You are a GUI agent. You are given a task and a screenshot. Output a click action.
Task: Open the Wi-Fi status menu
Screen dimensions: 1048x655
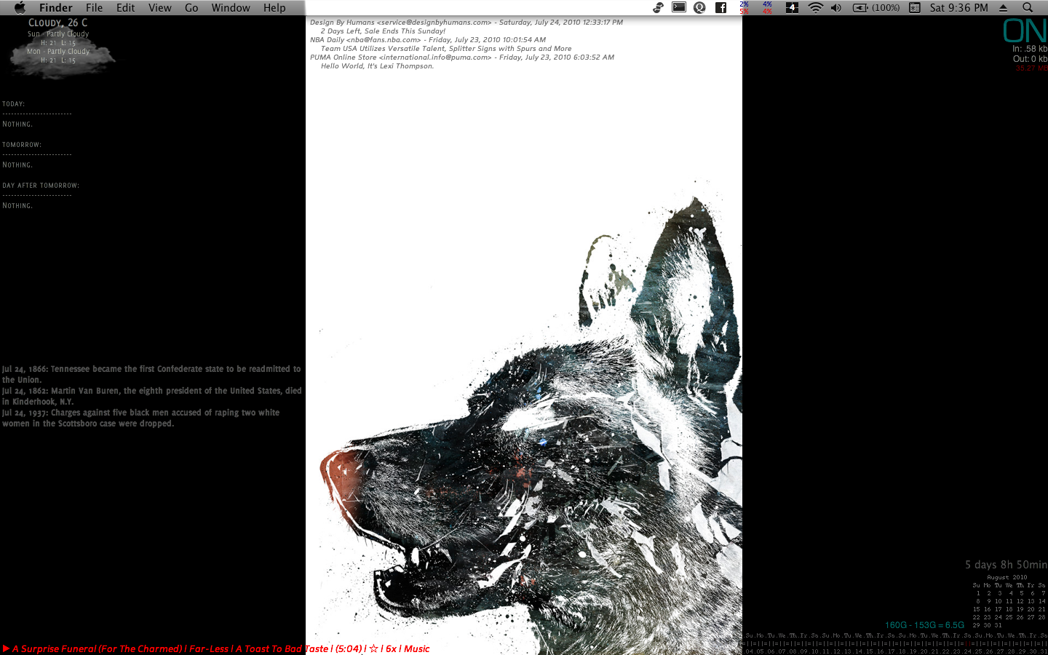(x=815, y=7)
